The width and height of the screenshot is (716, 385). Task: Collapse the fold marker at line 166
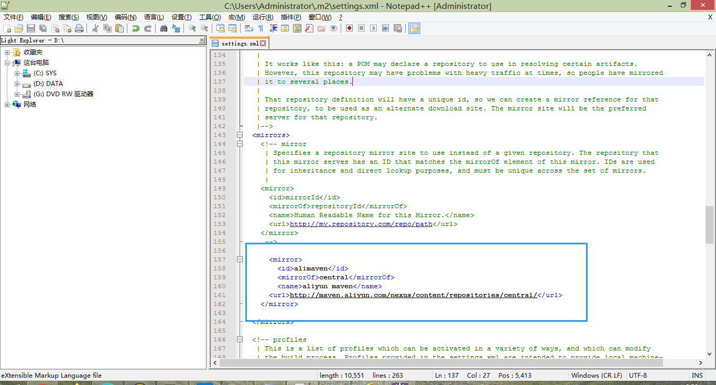[240, 339]
